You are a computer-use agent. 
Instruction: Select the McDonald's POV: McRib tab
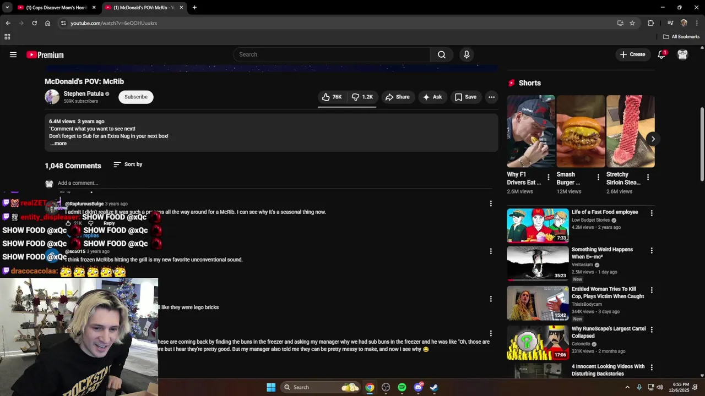[x=143, y=8]
